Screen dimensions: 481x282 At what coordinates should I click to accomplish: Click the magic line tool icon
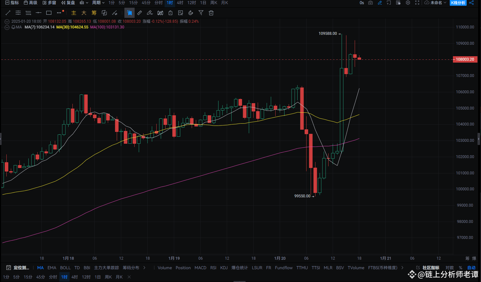pos(115,13)
